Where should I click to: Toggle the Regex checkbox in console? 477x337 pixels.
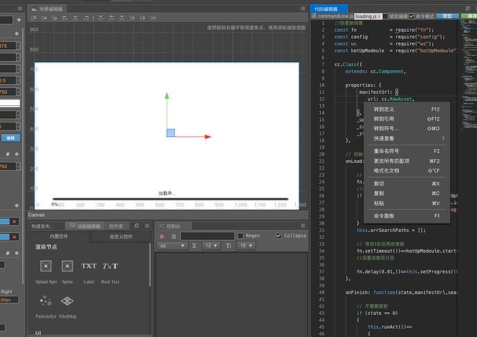(241, 236)
